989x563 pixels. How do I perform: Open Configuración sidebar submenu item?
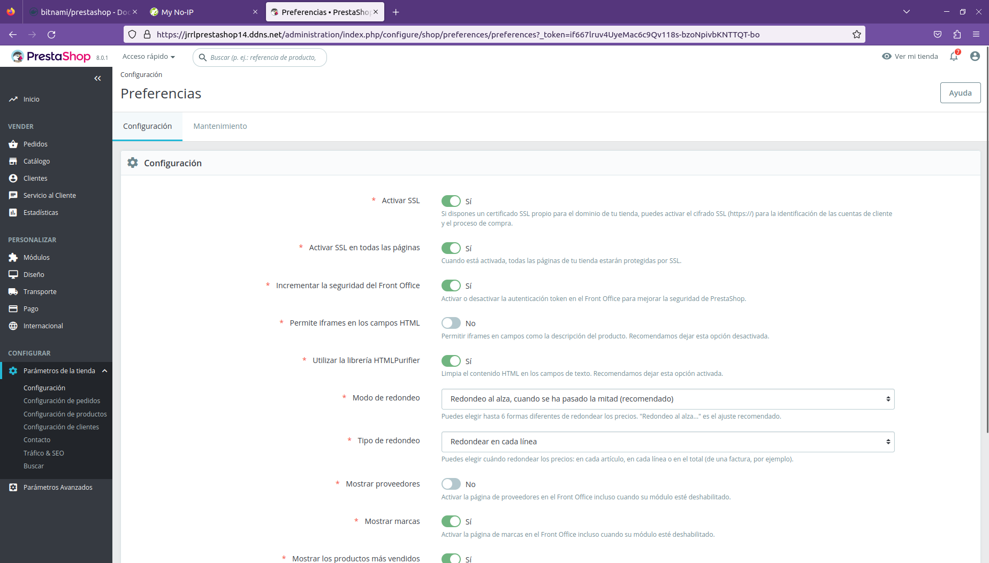44,388
